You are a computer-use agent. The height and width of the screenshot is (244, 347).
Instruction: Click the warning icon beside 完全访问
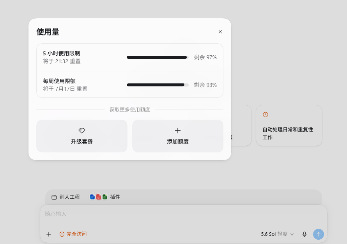coord(62,234)
